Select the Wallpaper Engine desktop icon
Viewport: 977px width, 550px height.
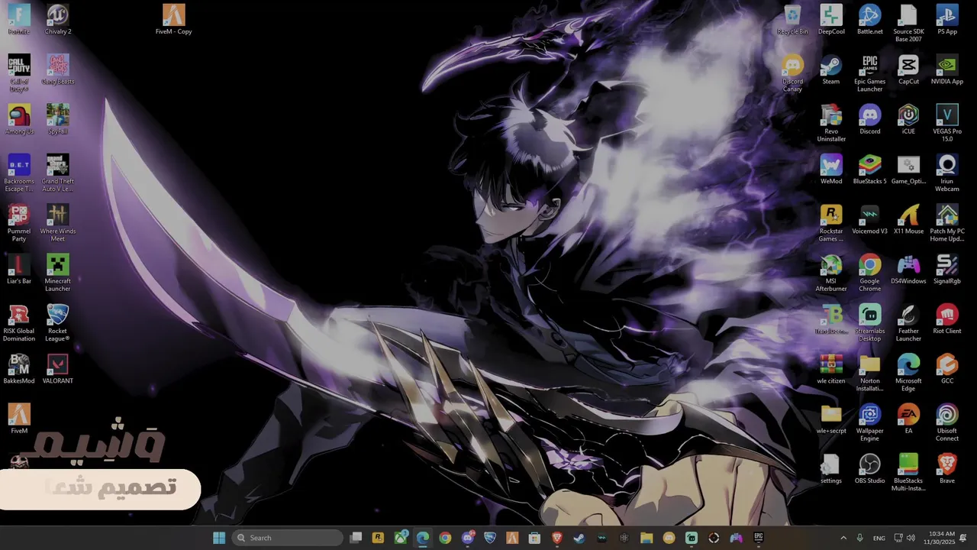coord(870,422)
